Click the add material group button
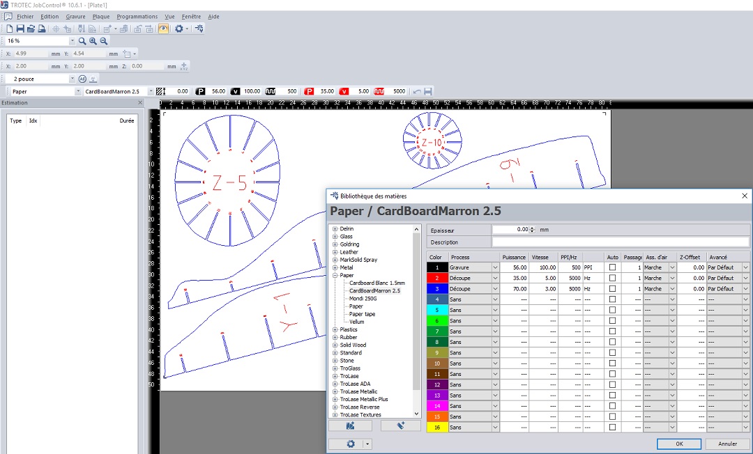Screen dimensions: 753x454 pyautogui.click(x=351, y=425)
